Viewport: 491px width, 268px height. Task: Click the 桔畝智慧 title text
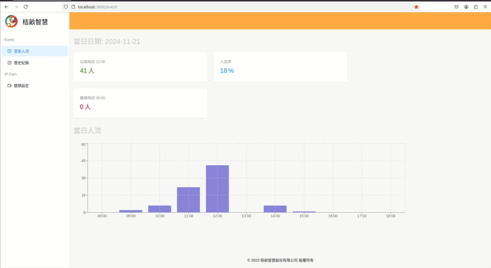click(x=35, y=22)
